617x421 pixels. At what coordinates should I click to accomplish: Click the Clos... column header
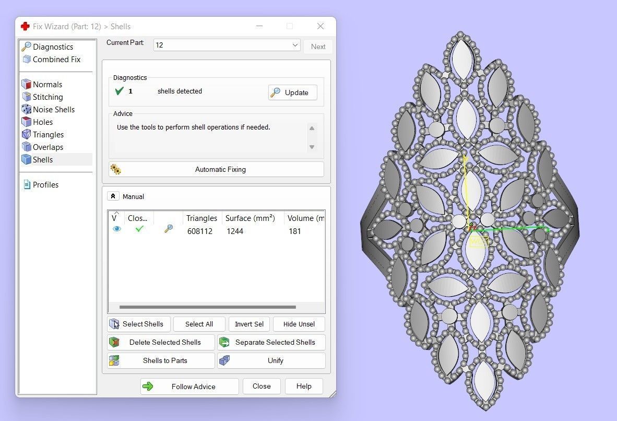click(x=138, y=218)
